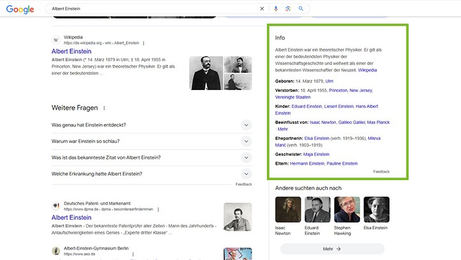
Task: Open Google Lens image search icon
Action: [x=288, y=9]
